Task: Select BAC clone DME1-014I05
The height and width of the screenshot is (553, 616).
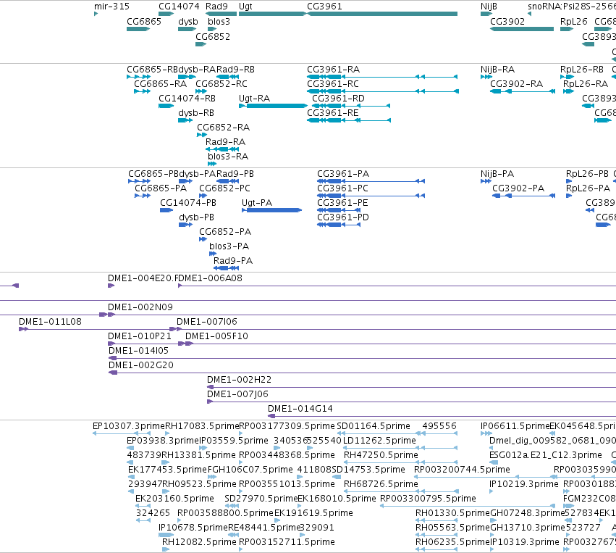Action: tap(138, 351)
